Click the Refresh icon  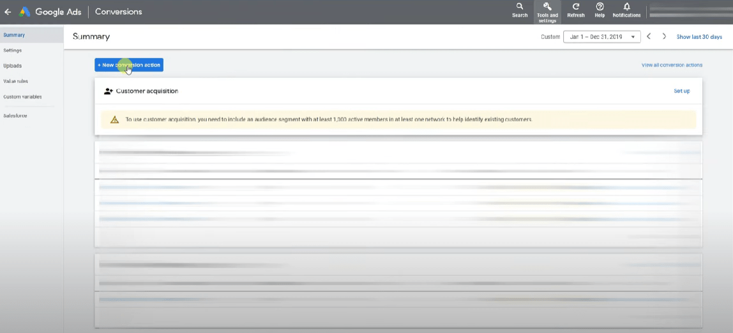575,10
